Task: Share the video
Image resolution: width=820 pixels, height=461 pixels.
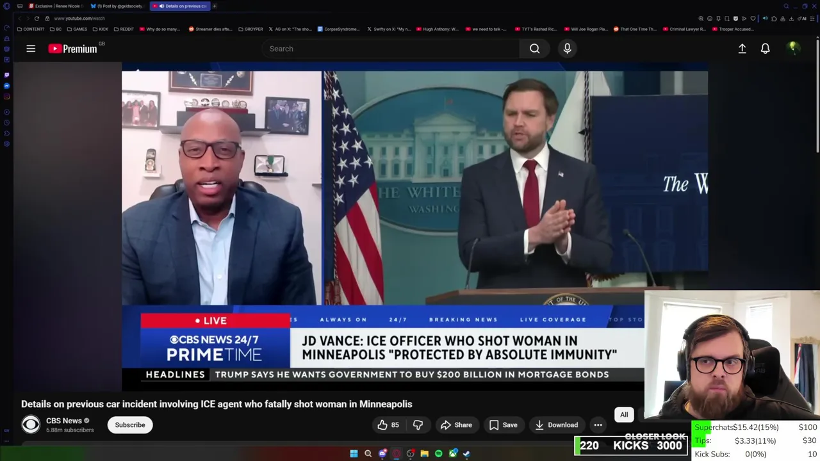Action: pos(456,425)
